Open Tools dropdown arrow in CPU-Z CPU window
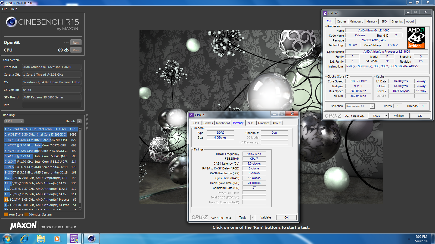Screen dimensions: 435x244 [x=386, y=116]
